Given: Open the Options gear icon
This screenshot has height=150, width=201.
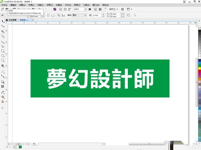Looking at the screenshot, I should point(122,9).
